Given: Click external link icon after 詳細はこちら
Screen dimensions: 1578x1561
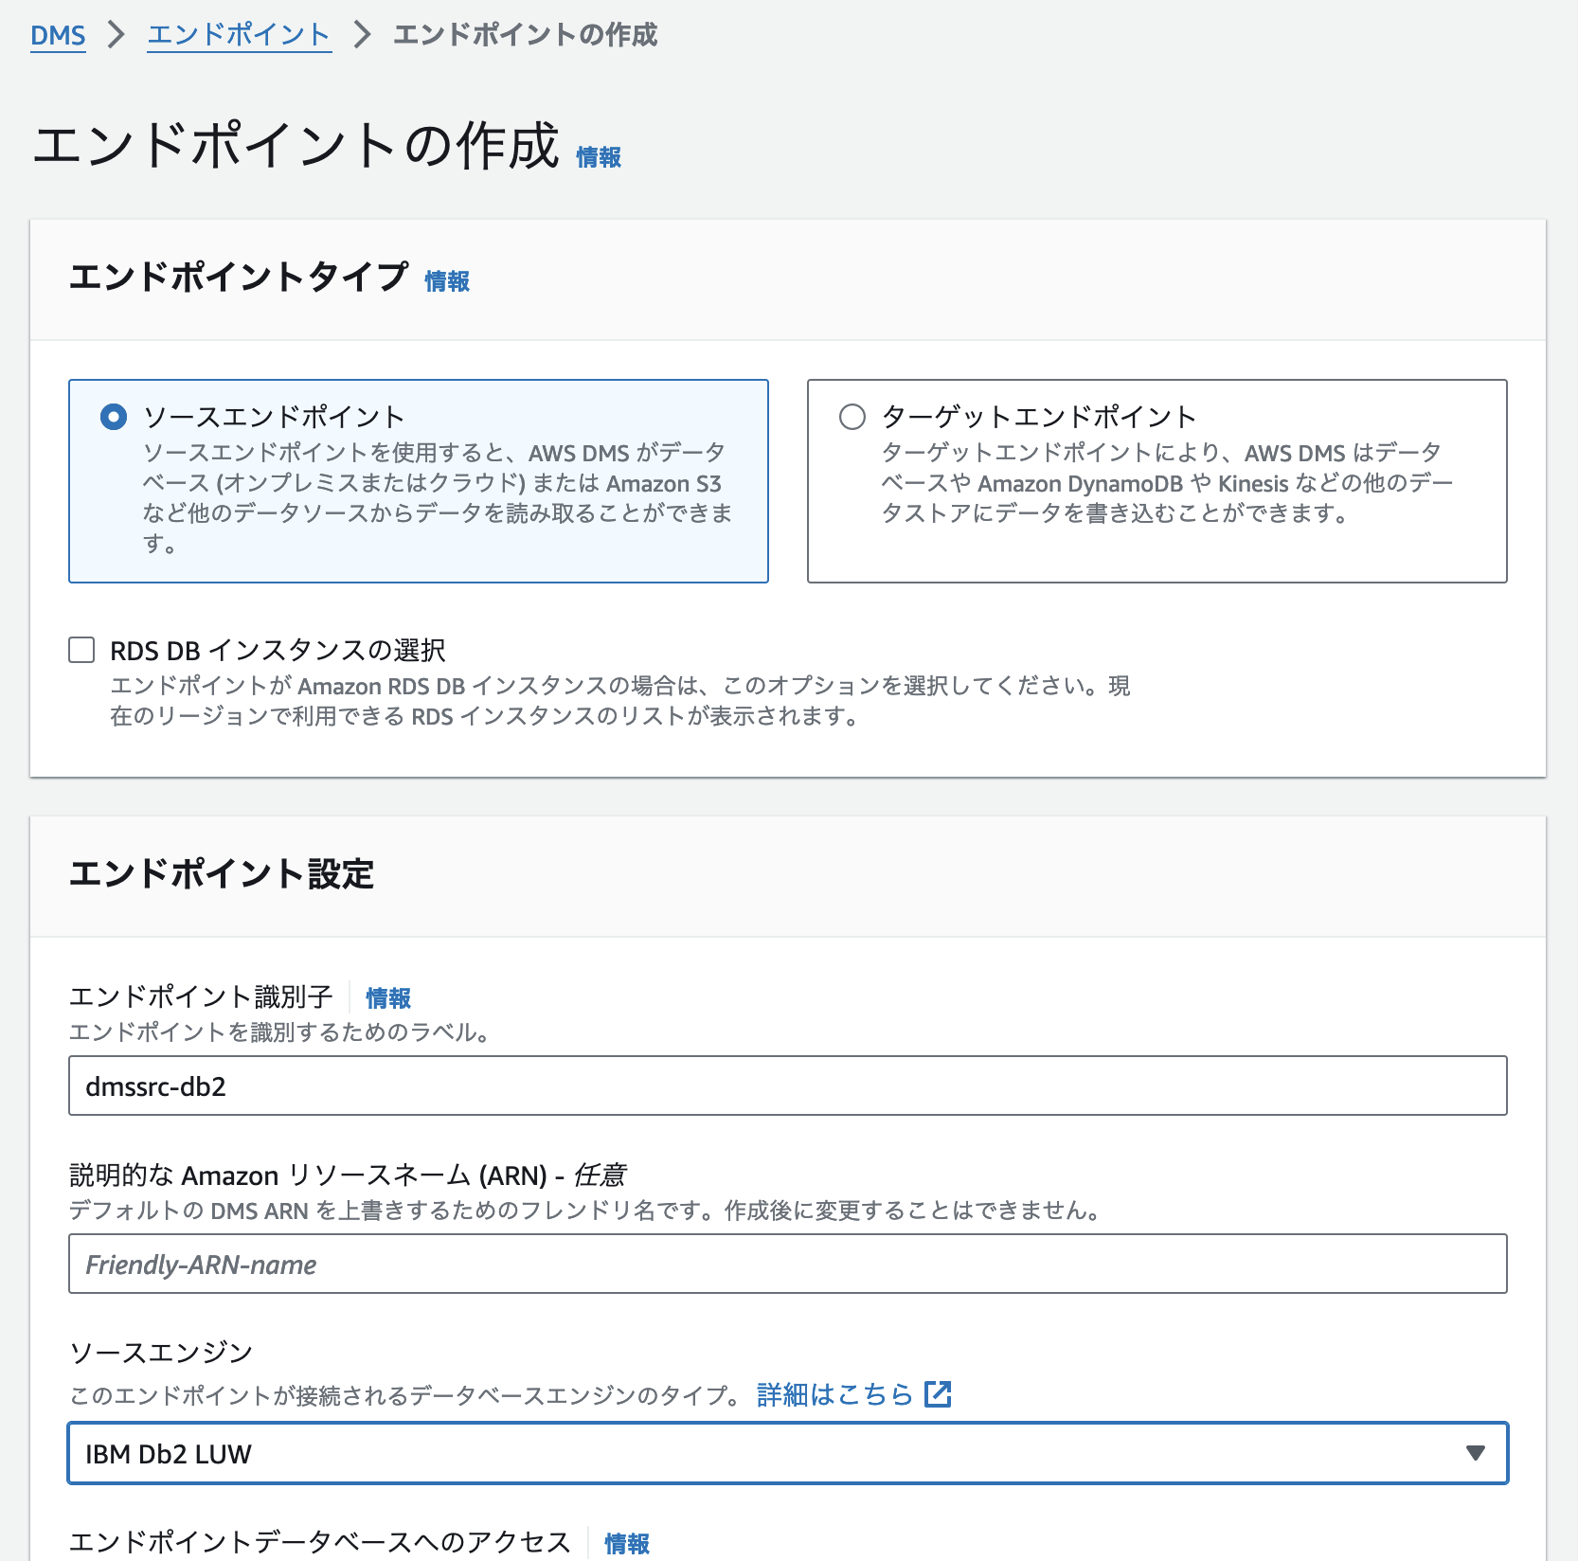Looking at the screenshot, I should coord(938,1394).
